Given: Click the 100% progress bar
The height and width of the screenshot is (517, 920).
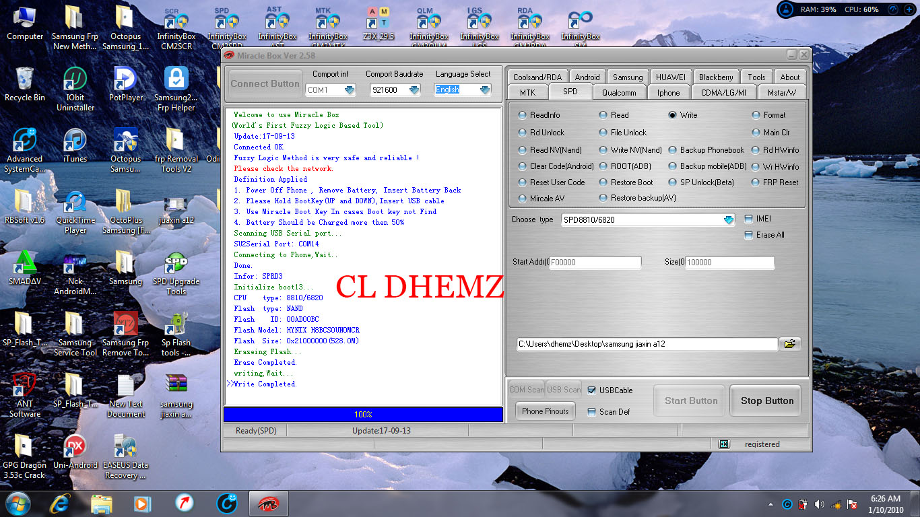Looking at the screenshot, I should tap(363, 415).
